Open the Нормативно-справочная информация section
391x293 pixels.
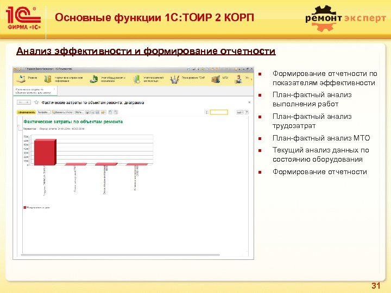point(64,79)
